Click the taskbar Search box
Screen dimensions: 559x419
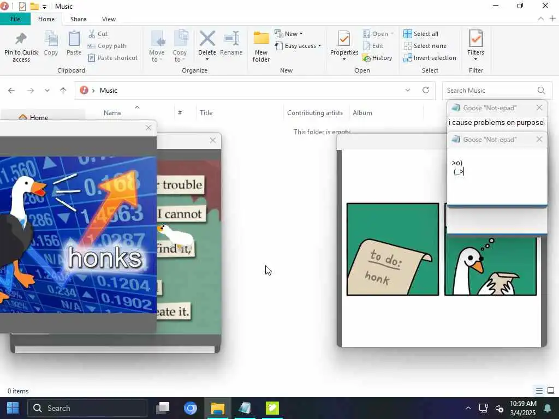(x=87, y=408)
